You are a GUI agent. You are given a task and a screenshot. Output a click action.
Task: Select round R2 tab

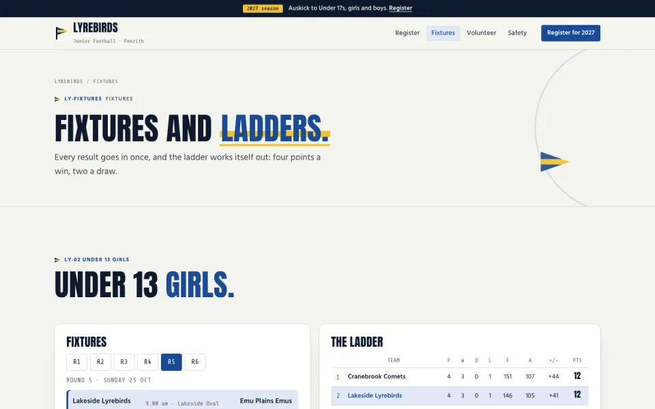pos(100,362)
